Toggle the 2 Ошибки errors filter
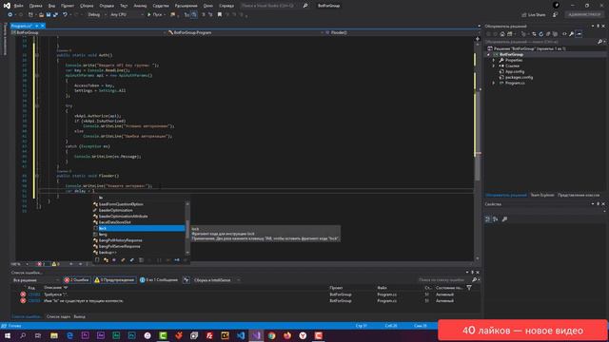Screen dimensions: 609x342 77,280
